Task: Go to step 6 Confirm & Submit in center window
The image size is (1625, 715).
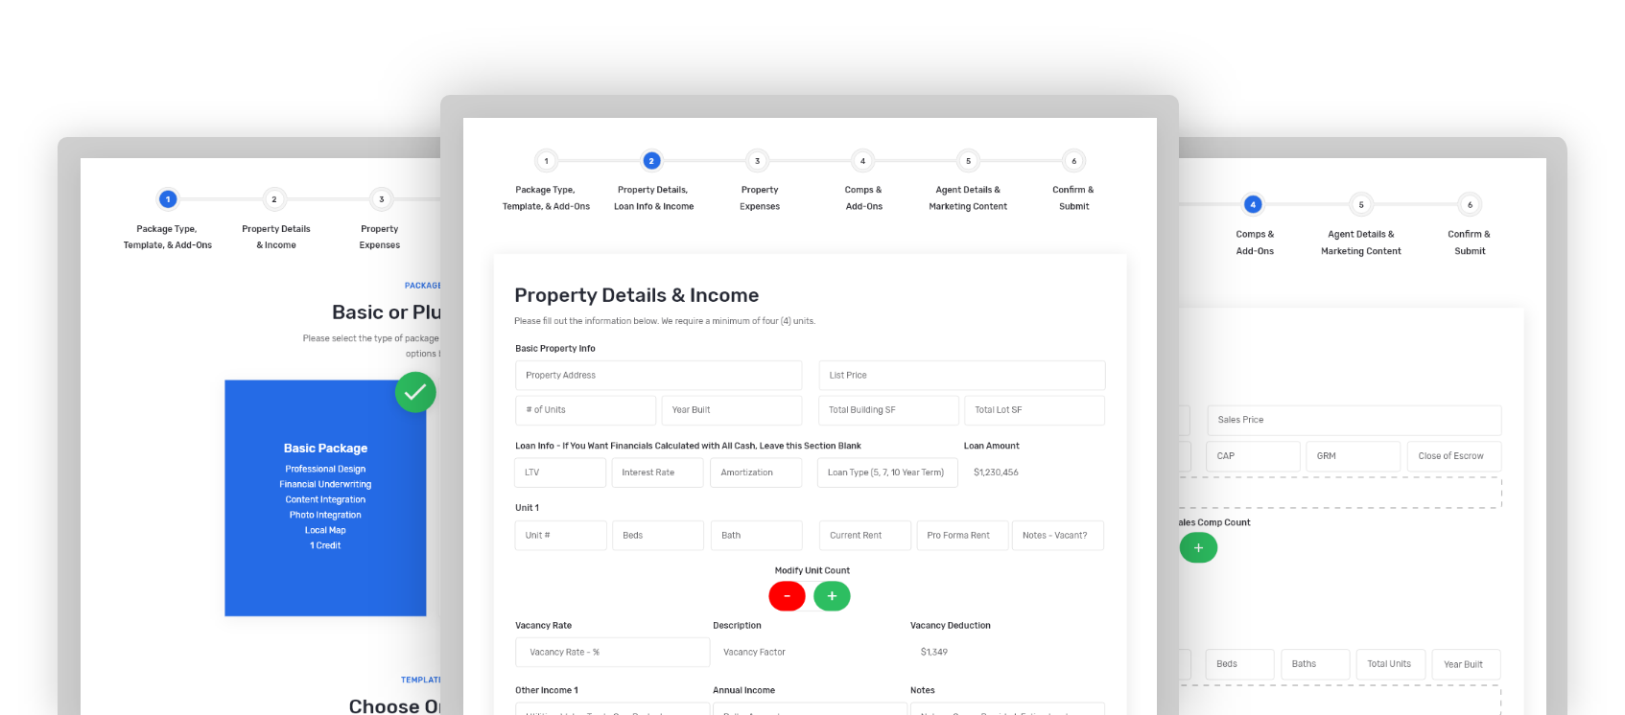Action: 1073,161
